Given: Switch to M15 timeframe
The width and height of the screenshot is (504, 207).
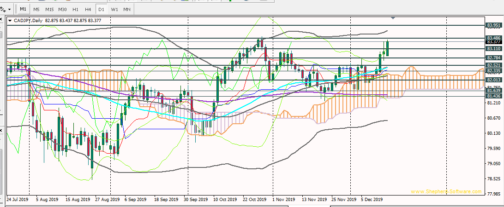Looking at the screenshot, I should (49, 9).
